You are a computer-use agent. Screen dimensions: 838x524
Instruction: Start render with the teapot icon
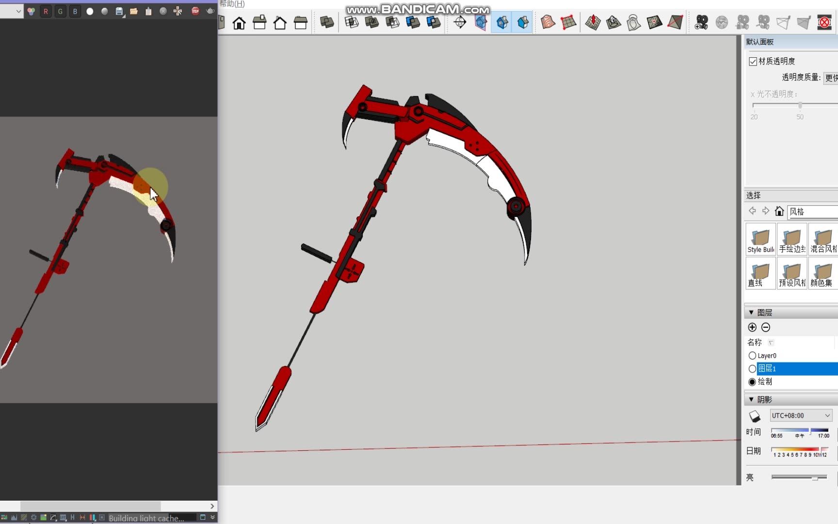click(x=210, y=11)
